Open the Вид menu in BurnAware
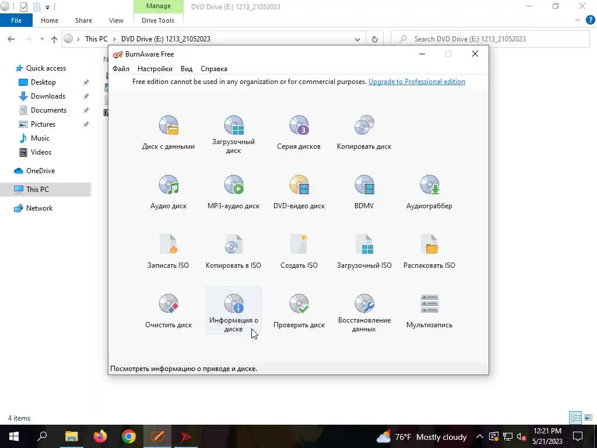Screen dimensions: 597x448 [187, 69]
